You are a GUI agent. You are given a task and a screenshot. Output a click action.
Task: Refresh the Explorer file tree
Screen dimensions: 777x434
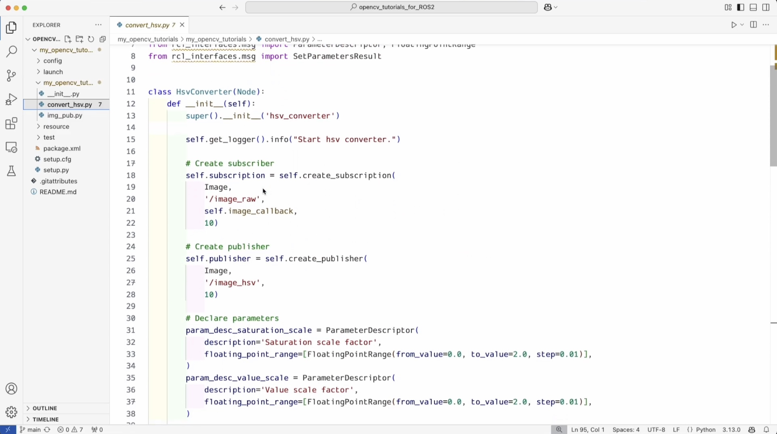point(91,39)
